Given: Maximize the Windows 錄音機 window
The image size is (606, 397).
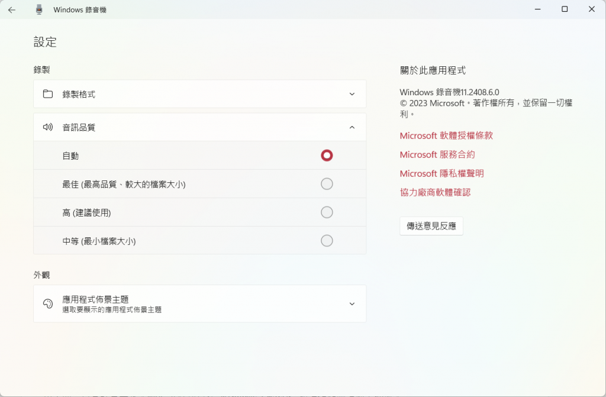Looking at the screenshot, I should pyautogui.click(x=565, y=9).
